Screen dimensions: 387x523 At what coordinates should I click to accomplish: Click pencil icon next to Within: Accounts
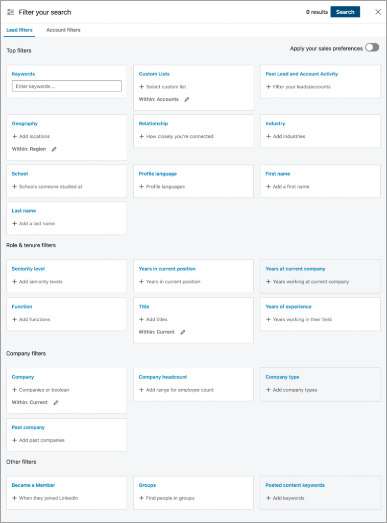click(187, 100)
